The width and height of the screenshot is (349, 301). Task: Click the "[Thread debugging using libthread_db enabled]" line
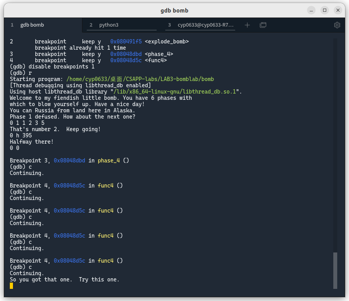tap(80, 85)
